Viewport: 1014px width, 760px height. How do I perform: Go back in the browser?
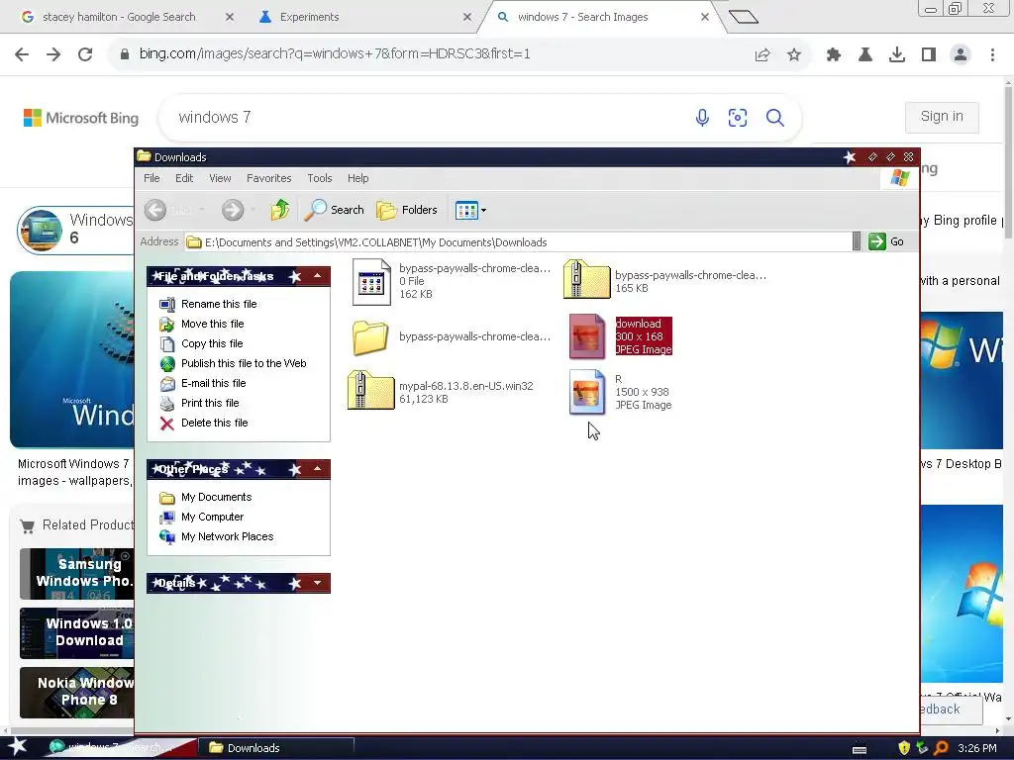tap(22, 54)
